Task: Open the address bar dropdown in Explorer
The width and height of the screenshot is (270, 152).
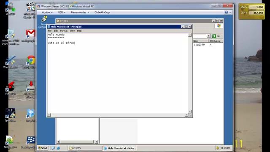Action: [x=208, y=36]
